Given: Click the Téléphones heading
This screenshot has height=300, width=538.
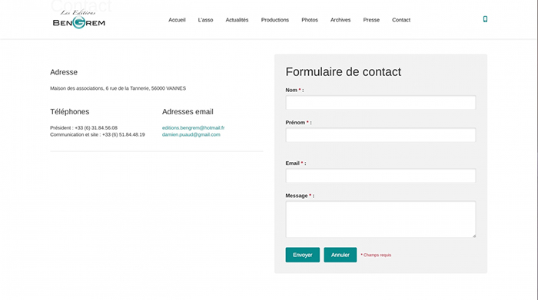Looking at the screenshot, I should (70, 112).
